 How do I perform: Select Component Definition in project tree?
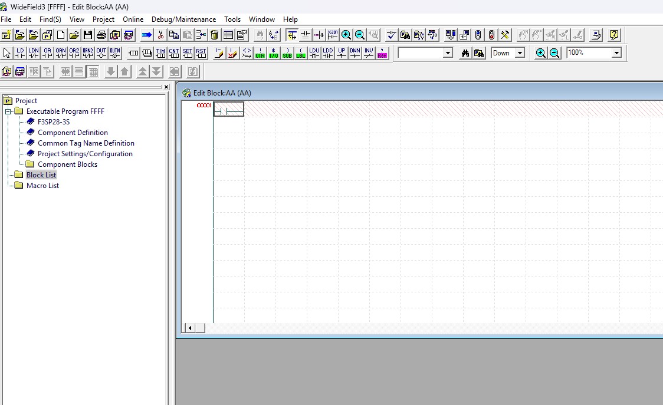pyautogui.click(x=73, y=133)
